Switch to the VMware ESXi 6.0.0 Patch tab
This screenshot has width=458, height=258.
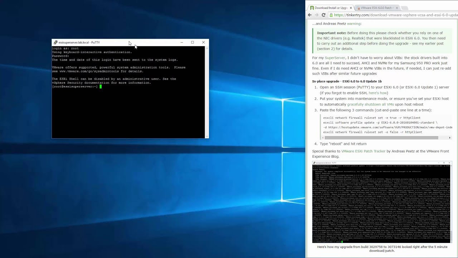377,8
